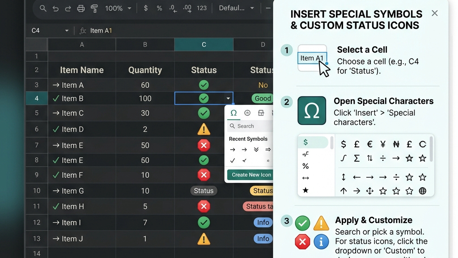458x258 pixels.
Task: Select the dollar currency category in symbol list
Action: point(313,142)
